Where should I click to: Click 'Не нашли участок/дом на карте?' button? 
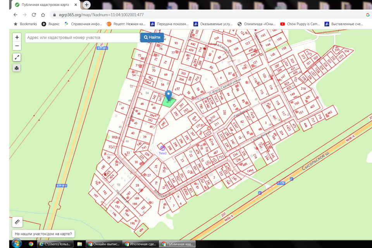43,234
